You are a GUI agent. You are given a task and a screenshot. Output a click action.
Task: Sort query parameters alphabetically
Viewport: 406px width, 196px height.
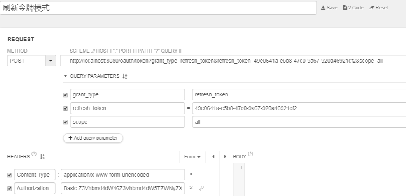click(125, 77)
